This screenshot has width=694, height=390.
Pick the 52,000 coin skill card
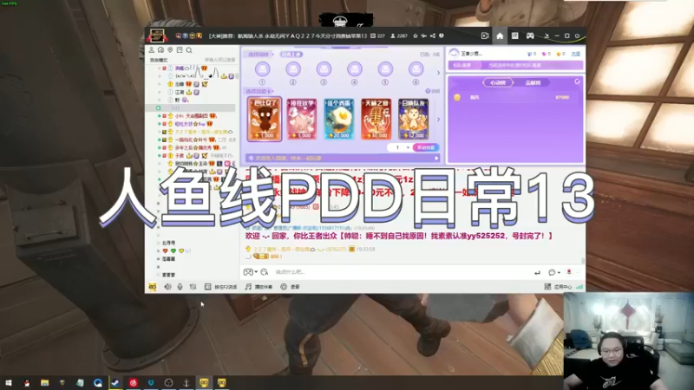pyautogui.click(x=413, y=119)
